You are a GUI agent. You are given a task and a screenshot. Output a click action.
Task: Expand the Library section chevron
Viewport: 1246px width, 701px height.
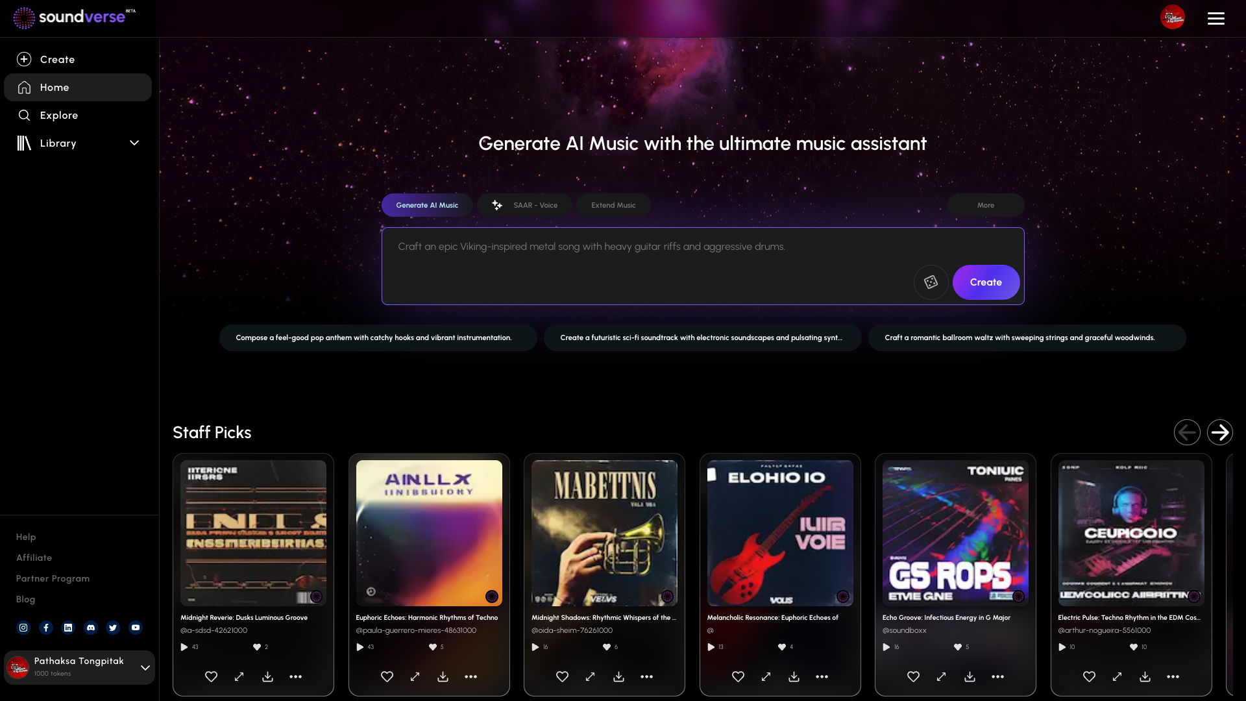(x=134, y=143)
